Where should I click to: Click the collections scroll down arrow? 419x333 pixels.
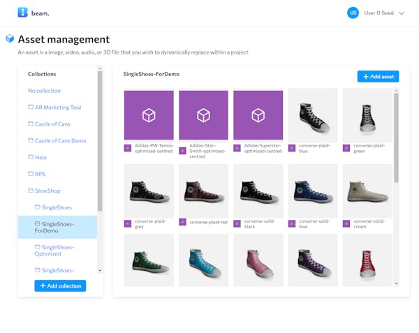tap(100, 270)
